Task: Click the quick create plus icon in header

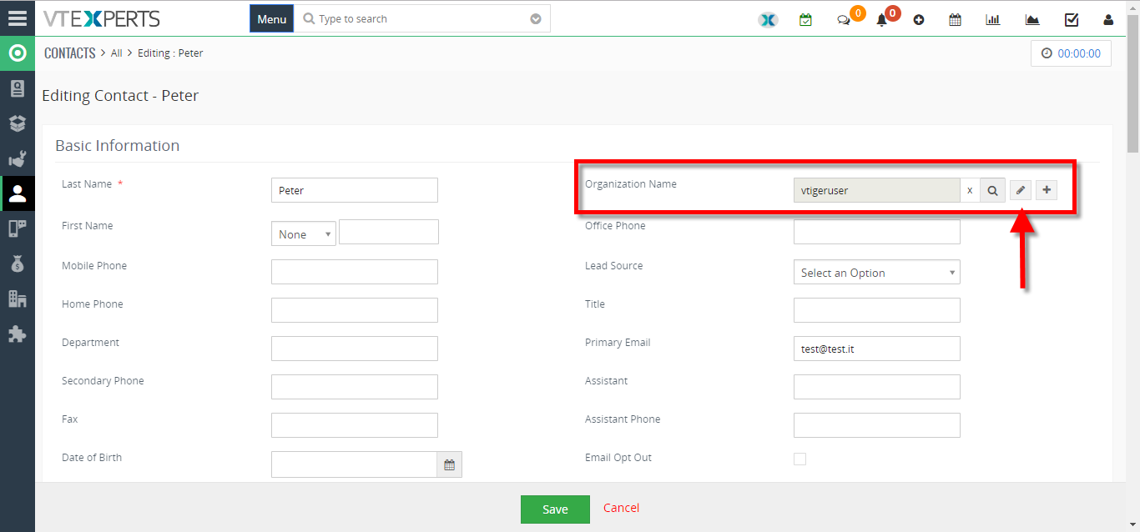Action: coord(919,20)
